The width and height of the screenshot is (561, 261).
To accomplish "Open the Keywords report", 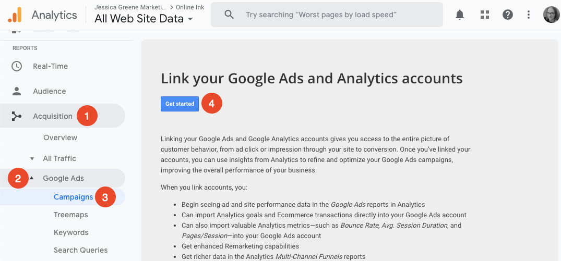I will click(x=71, y=232).
